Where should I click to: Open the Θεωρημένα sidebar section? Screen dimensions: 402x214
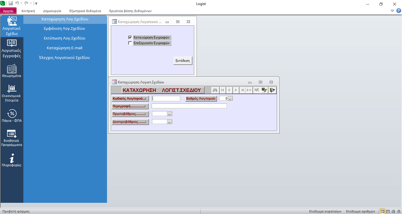point(12,71)
